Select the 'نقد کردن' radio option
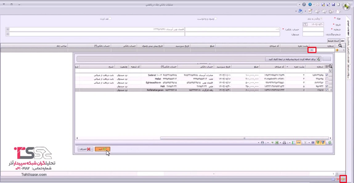 [x=110, y=19]
